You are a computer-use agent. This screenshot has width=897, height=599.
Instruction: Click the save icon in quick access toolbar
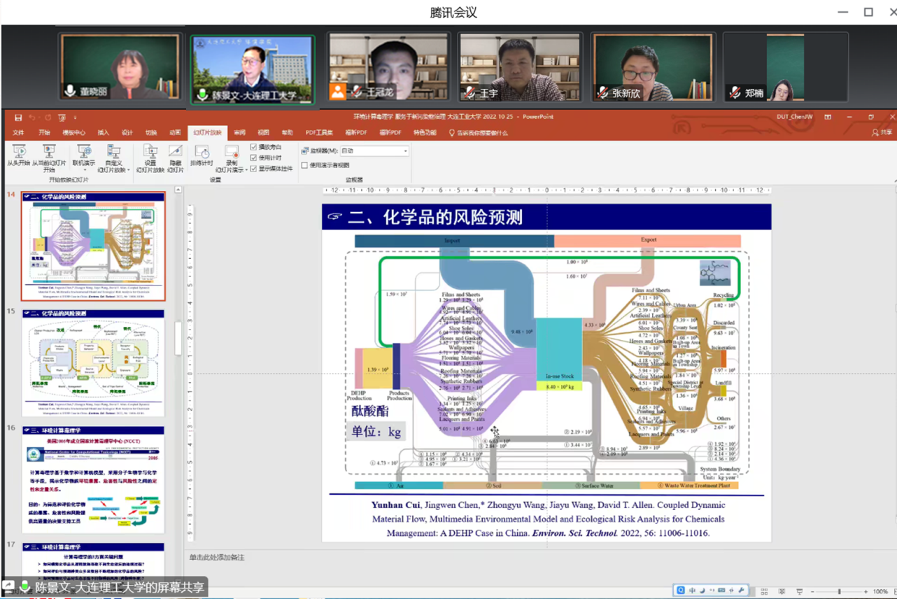(18, 118)
